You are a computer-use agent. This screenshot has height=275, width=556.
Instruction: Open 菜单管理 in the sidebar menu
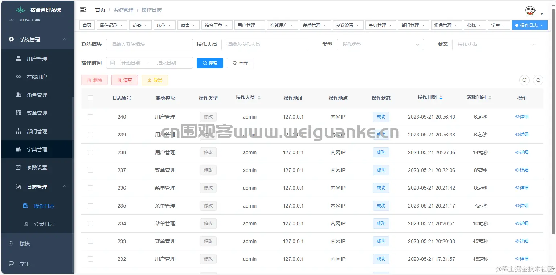(x=37, y=113)
